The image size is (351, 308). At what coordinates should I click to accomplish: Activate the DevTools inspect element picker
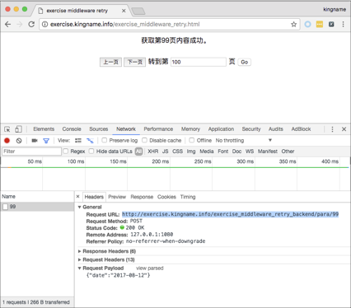point(7,129)
